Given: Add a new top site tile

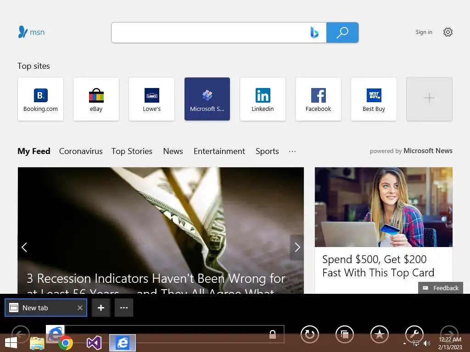Looking at the screenshot, I should [x=429, y=99].
